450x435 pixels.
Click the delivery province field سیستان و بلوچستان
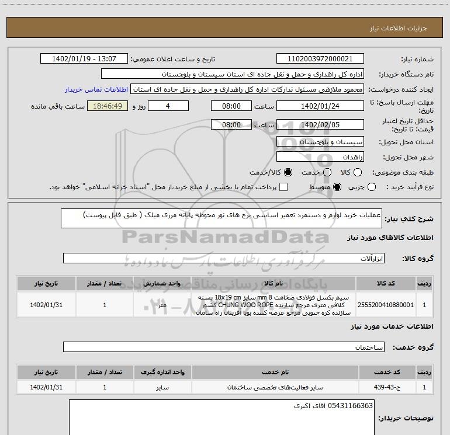(x=320, y=141)
